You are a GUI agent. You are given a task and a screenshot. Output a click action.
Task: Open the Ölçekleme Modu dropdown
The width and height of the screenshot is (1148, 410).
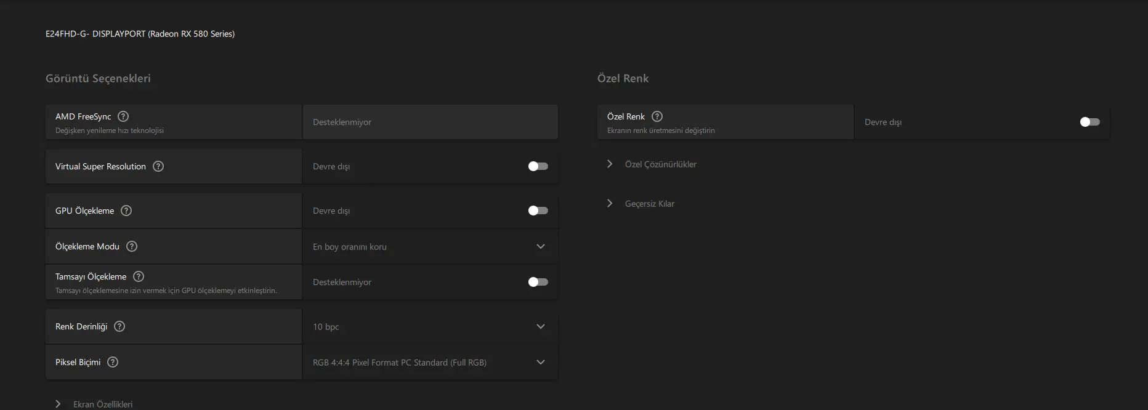(x=430, y=247)
